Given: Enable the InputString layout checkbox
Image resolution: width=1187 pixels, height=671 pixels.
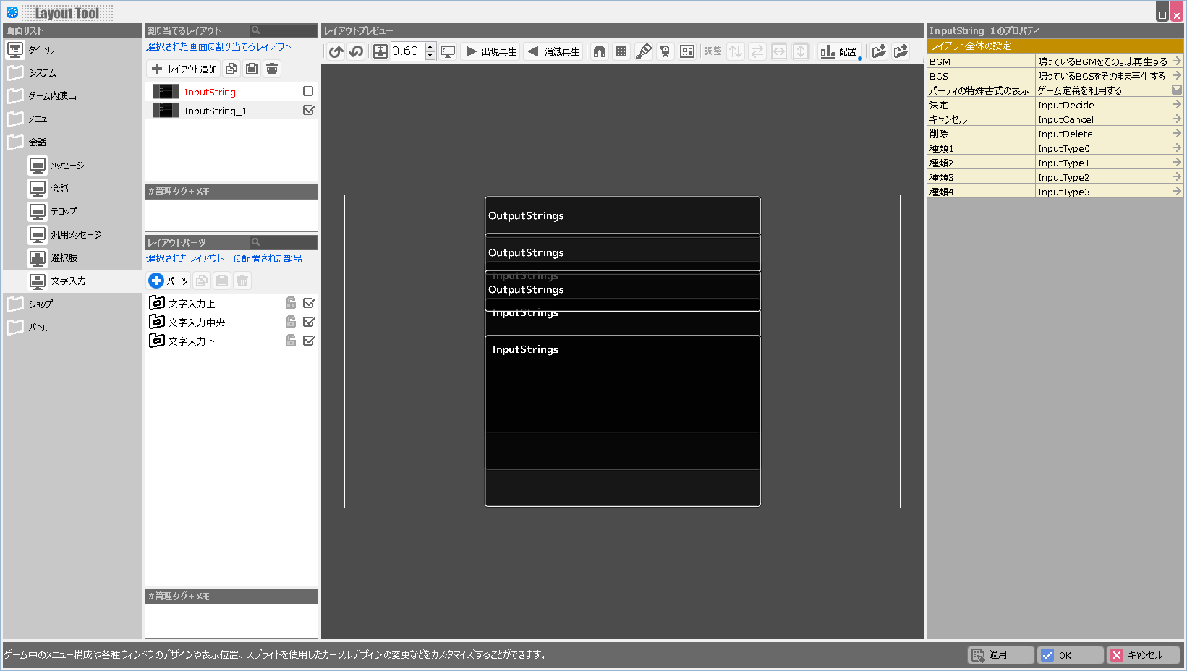Looking at the screenshot, I should pos(308,92).
